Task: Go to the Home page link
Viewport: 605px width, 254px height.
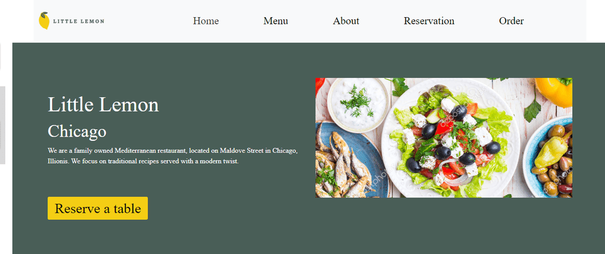Action: [206, 21]
